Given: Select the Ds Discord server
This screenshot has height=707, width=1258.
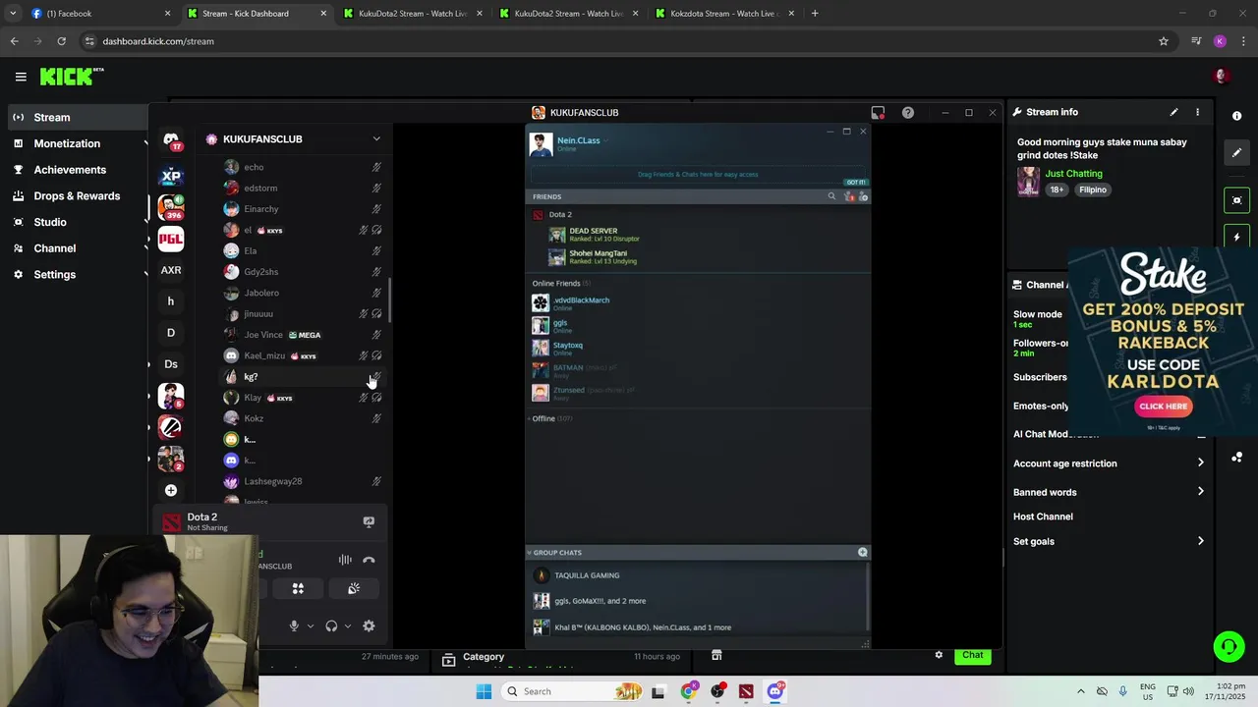Looking at the screenshot, I should [171, 364].
